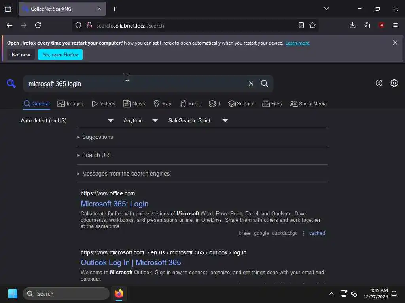
Task: Click the Firefox taskbar icon
Action: tap(119, 294)
